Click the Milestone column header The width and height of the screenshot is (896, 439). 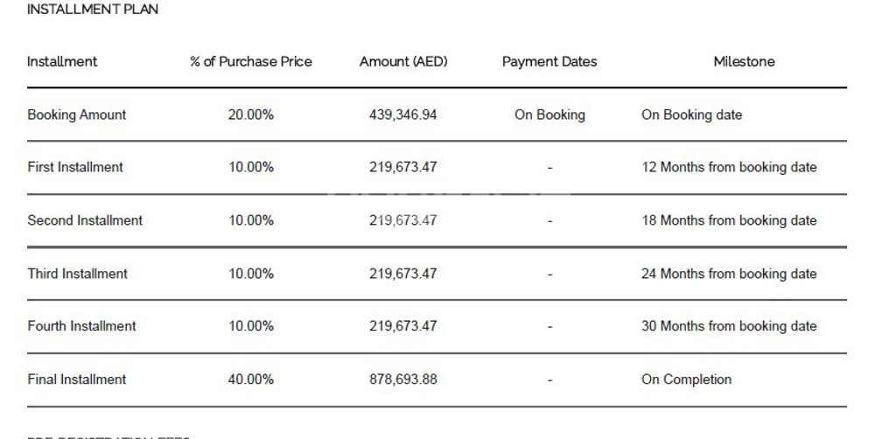744,62
